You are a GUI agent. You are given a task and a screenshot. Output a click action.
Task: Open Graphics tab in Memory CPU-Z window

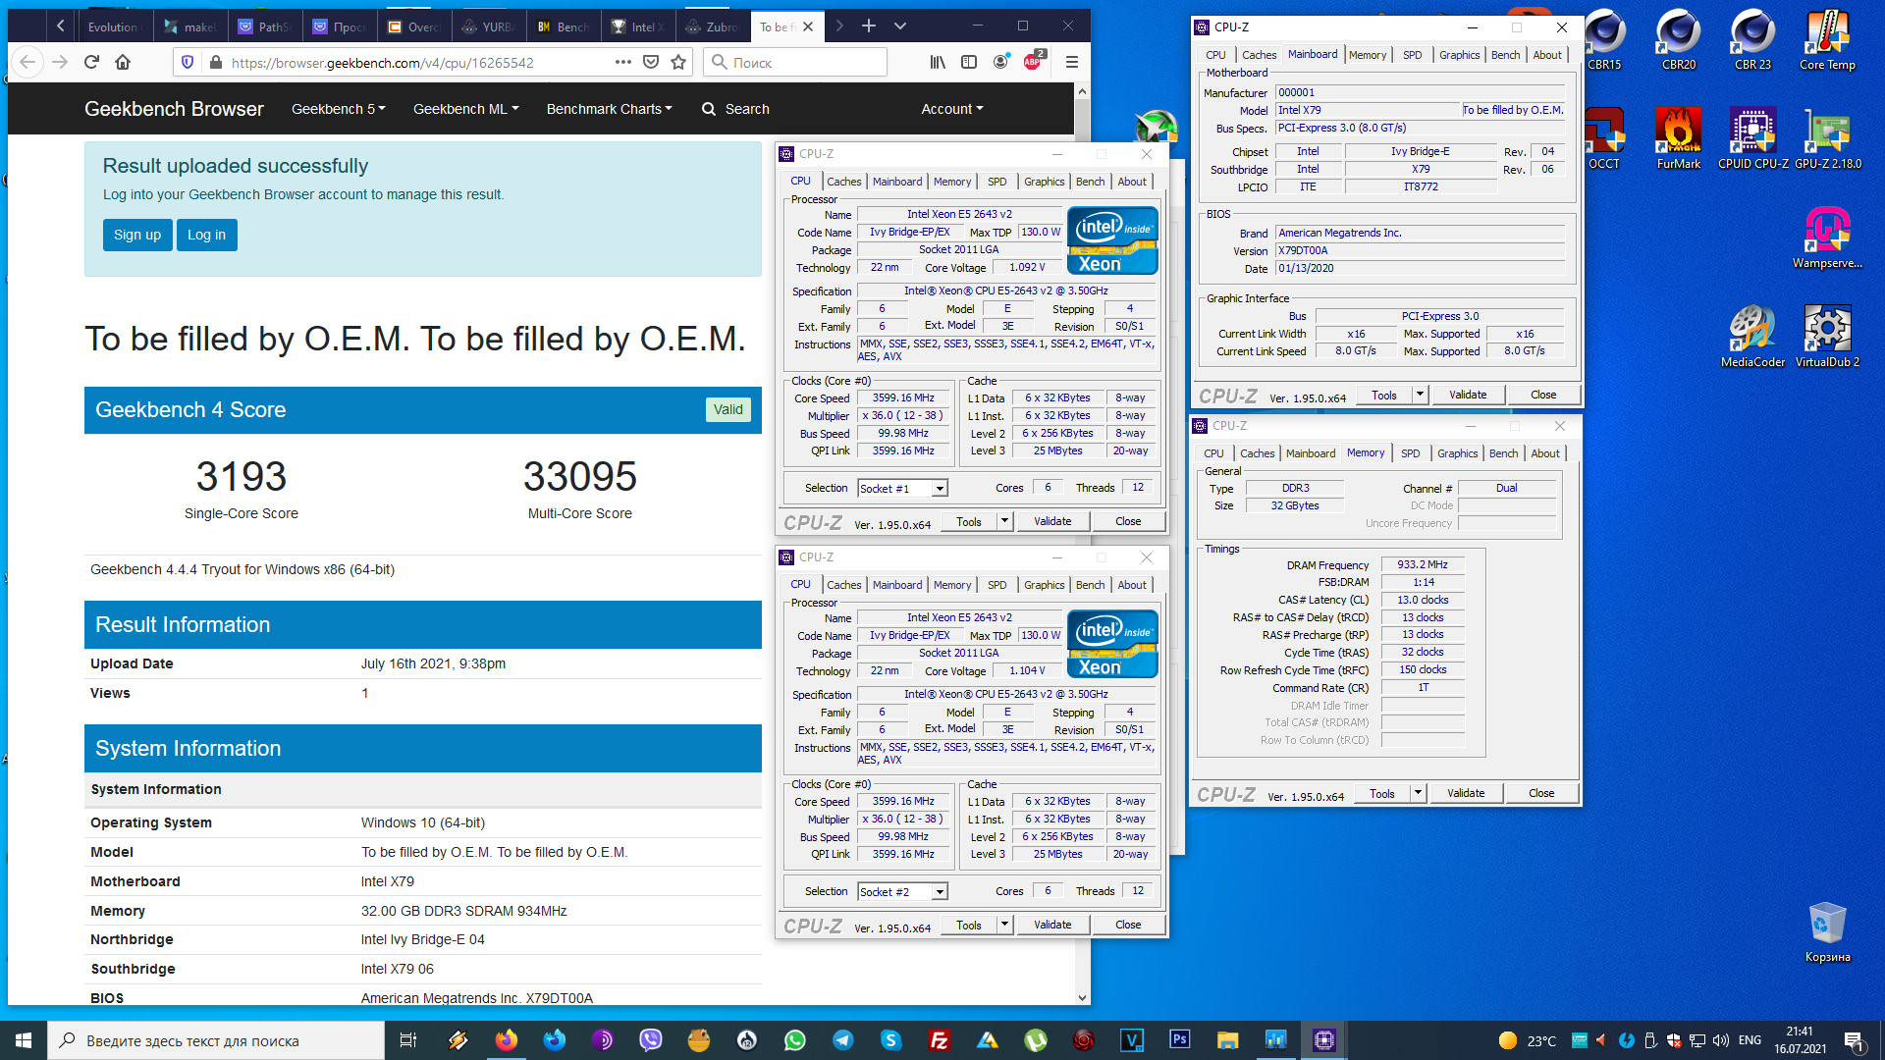coord(1457,453)
